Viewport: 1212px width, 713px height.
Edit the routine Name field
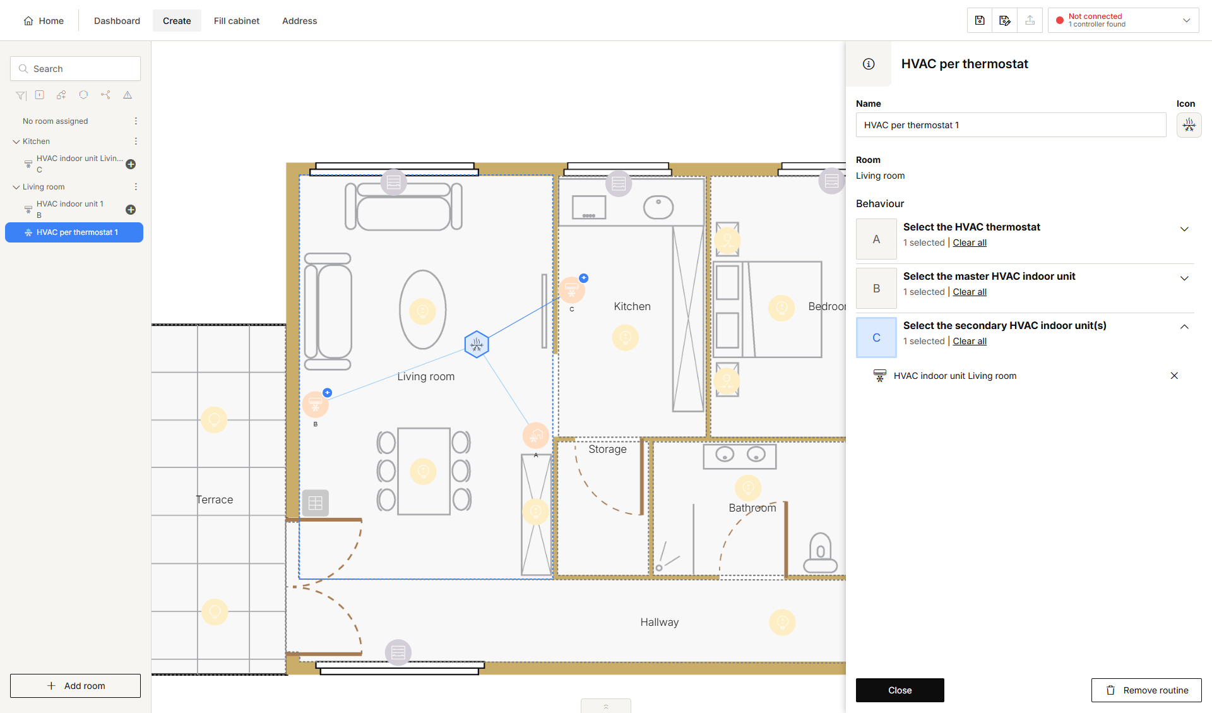click(x=1011, y=125)
